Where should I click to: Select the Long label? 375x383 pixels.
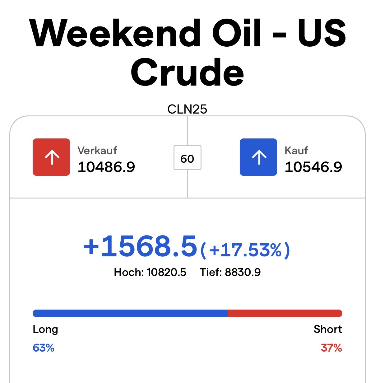pyautogui.click(x=45, y=329)
